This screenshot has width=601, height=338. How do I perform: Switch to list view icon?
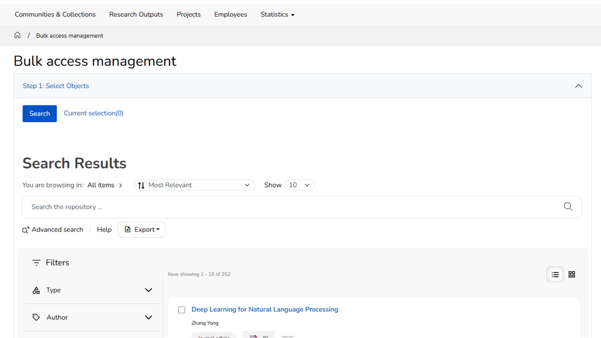(555, 275)
